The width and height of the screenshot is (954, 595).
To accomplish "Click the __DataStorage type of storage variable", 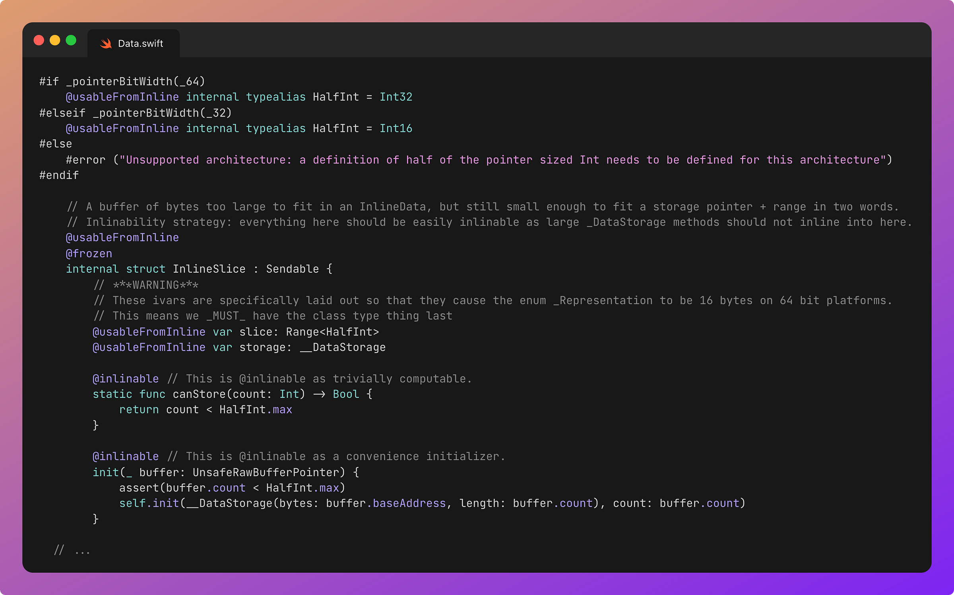I will [342, 347].
